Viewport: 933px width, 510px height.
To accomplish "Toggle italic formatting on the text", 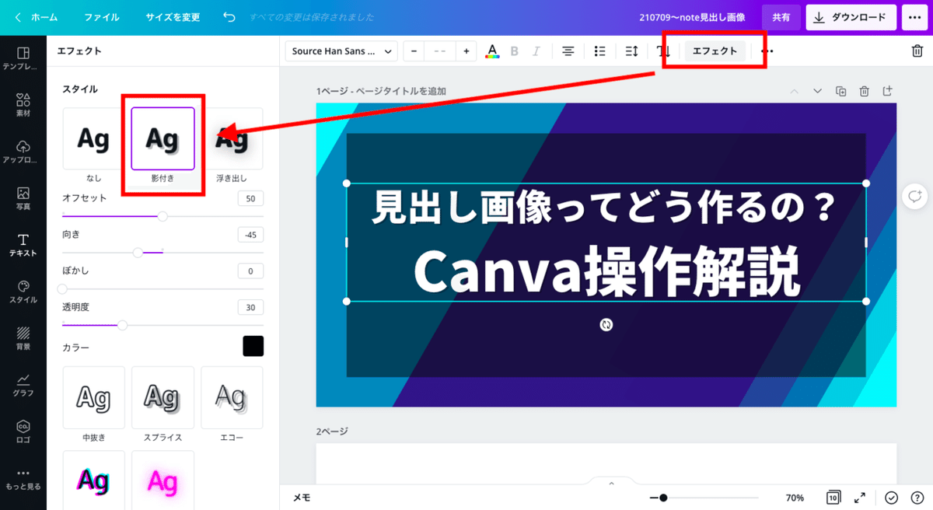I will (x=536, y=51).
